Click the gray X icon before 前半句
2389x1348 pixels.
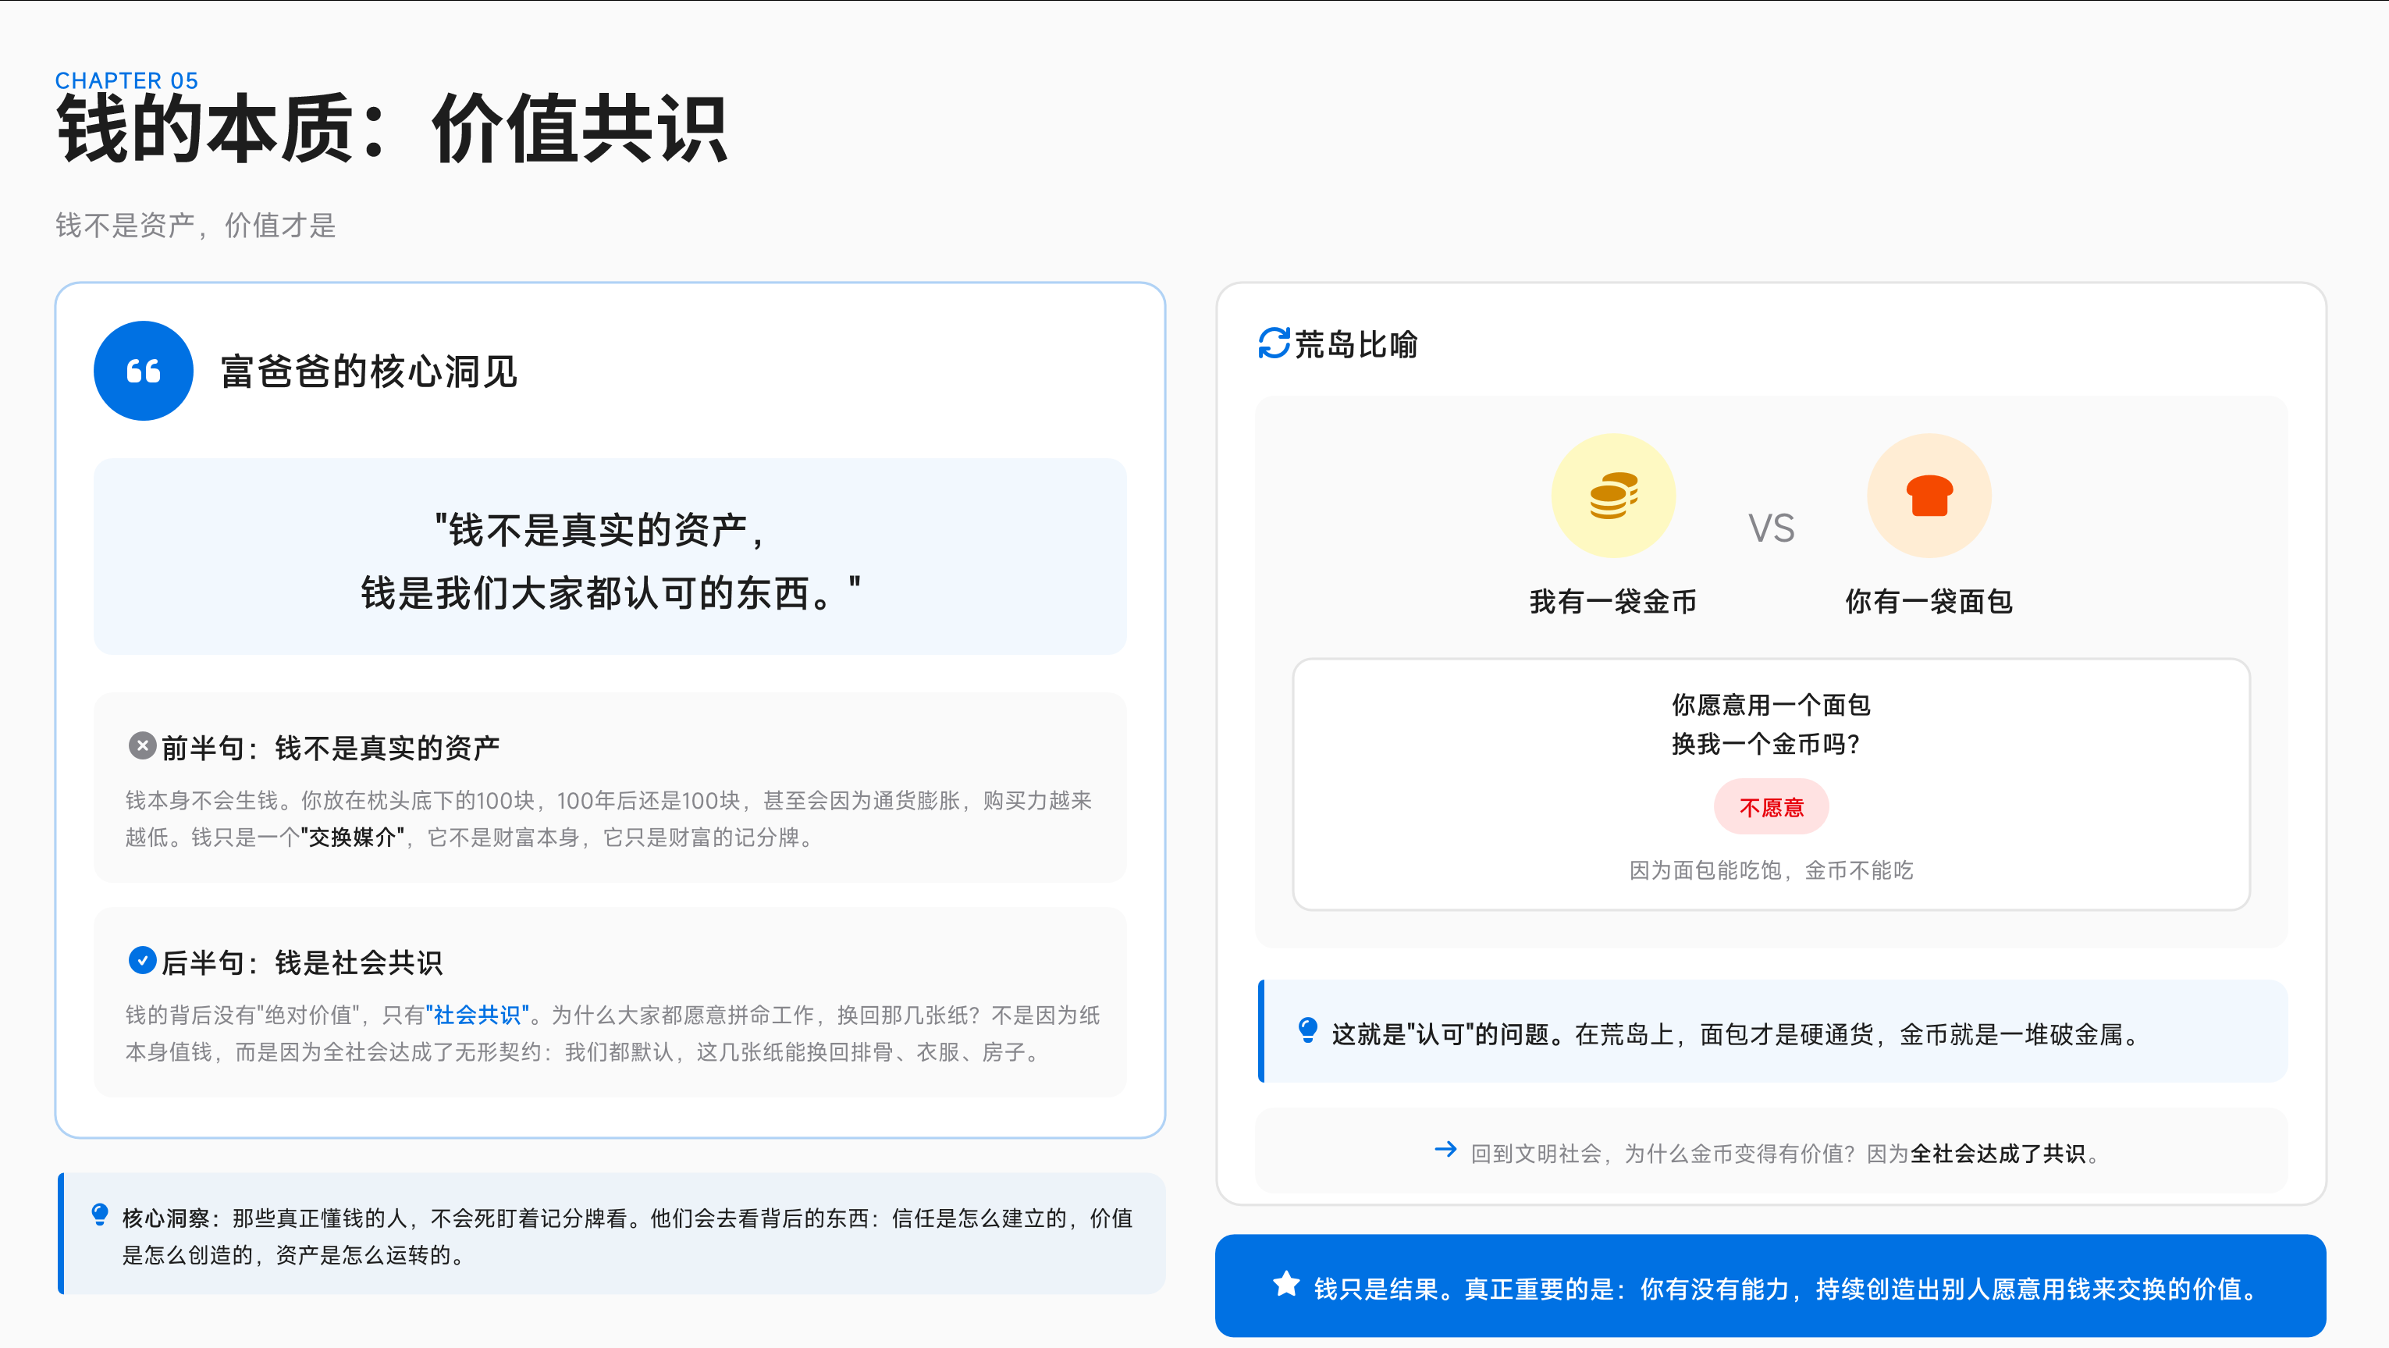[x=142, y=746]
